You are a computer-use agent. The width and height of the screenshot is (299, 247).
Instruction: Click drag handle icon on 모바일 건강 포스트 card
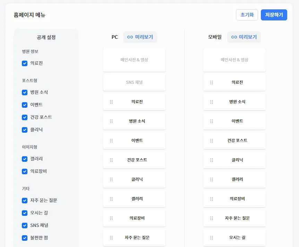[x=212, y=141]
